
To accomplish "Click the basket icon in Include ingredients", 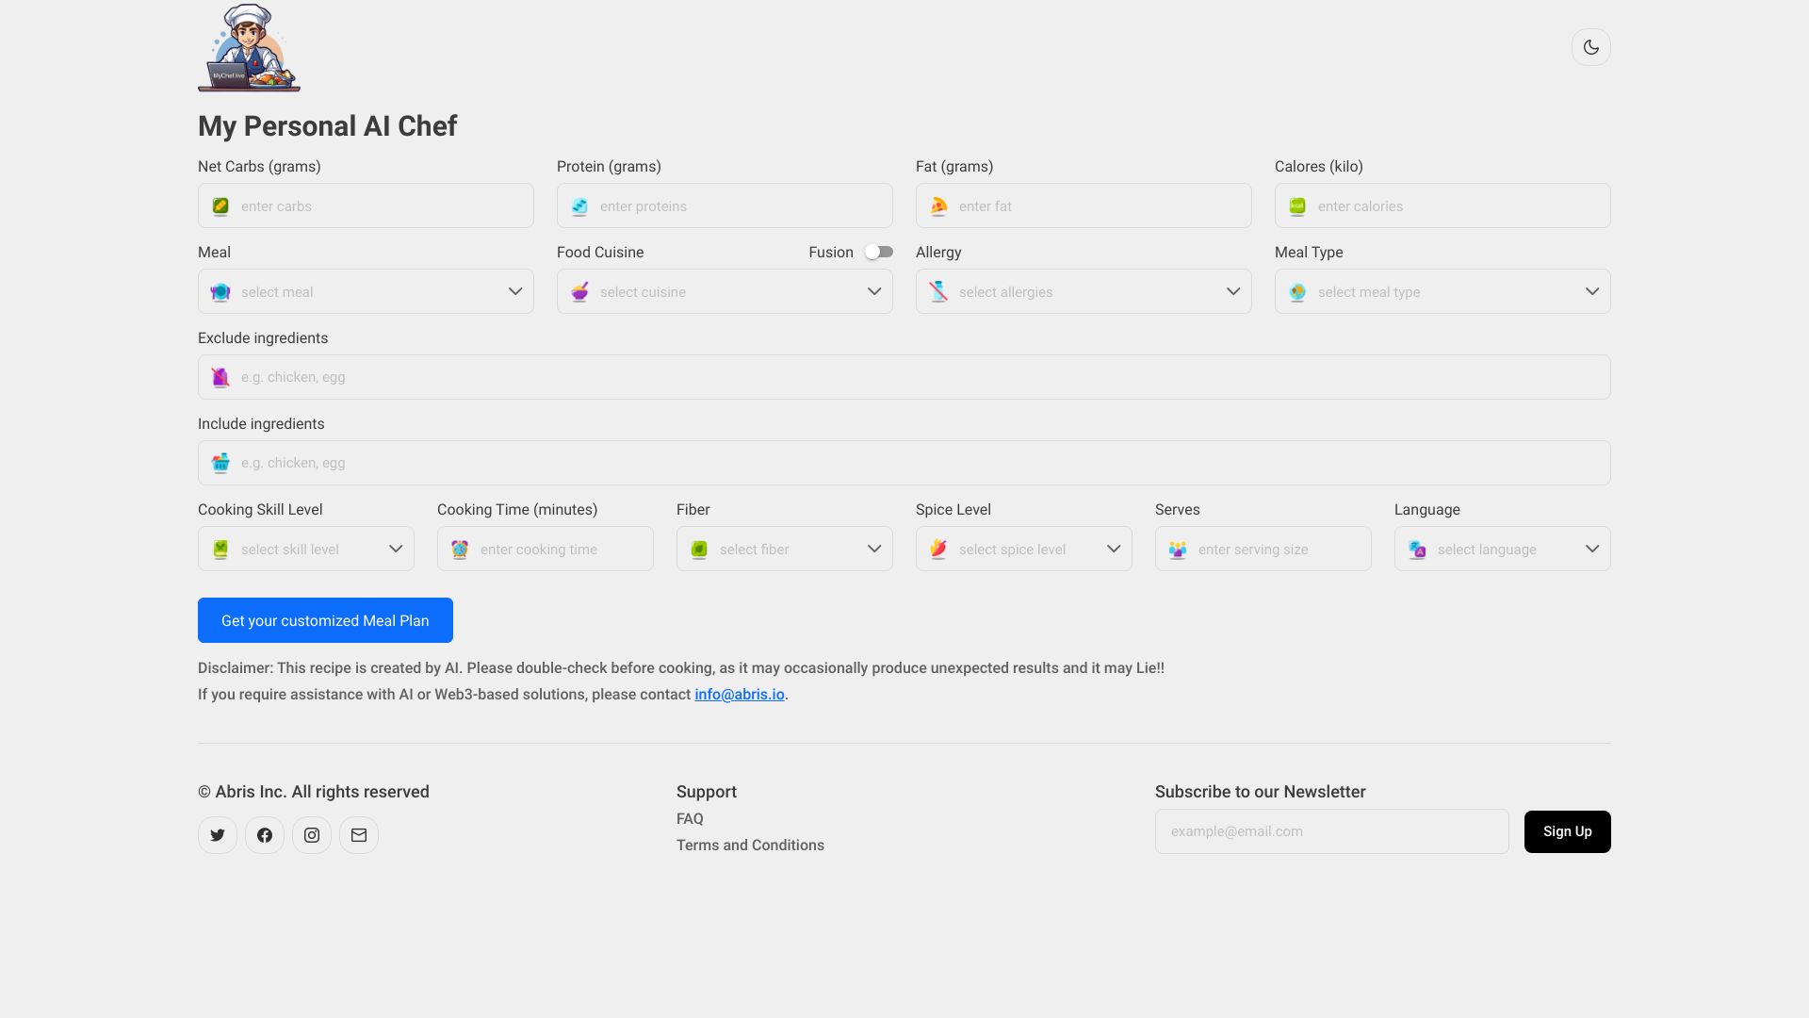I will (220, 463).
